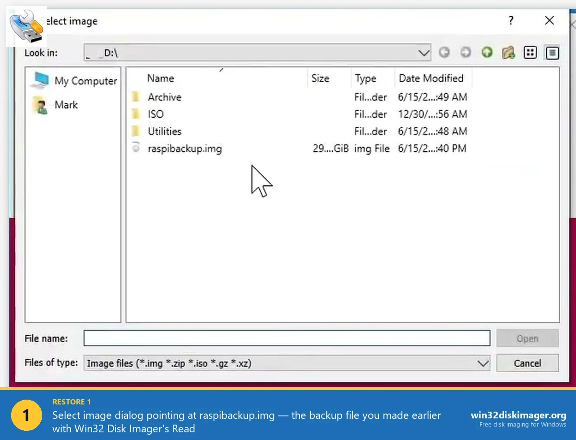Click the dialog help question mark

(x=511, y=21)
